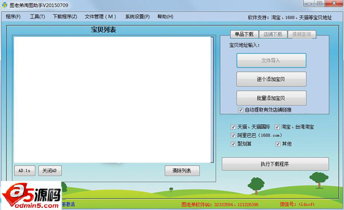The width and height of the screenshot is (344, 210).
Task: Minimize the application window
Action: (310, 4)
